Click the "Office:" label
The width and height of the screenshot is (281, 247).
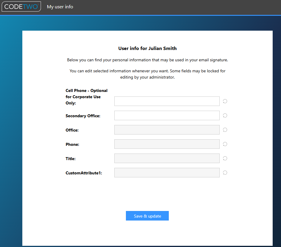(72, 130)
